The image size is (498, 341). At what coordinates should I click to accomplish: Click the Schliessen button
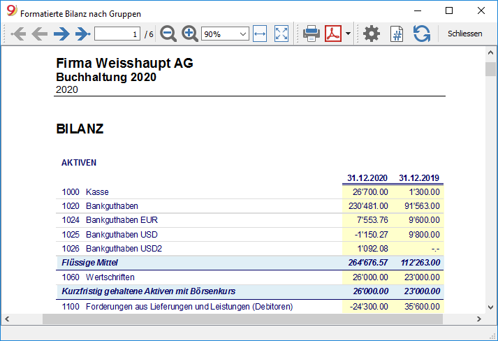click(x=464, y=34)
